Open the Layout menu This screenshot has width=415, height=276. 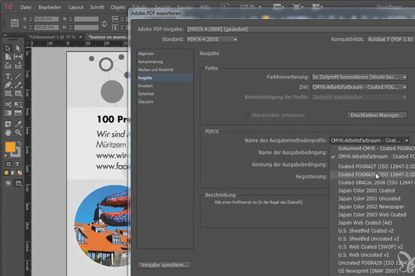(x=76, y=7)
